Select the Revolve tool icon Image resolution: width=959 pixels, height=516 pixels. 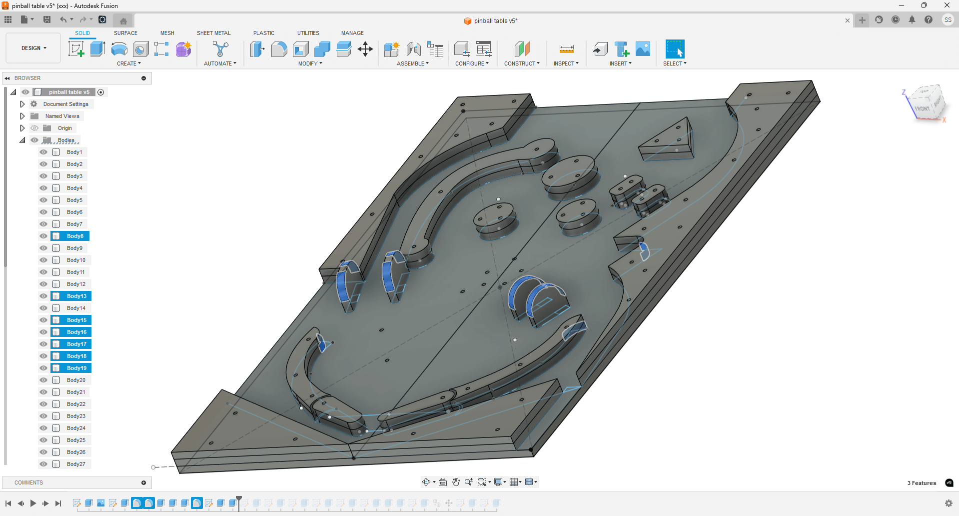pos(119,49)
